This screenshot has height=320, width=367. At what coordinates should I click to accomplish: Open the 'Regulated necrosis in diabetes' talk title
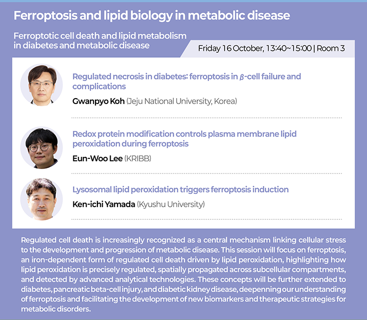pos(186,82)
